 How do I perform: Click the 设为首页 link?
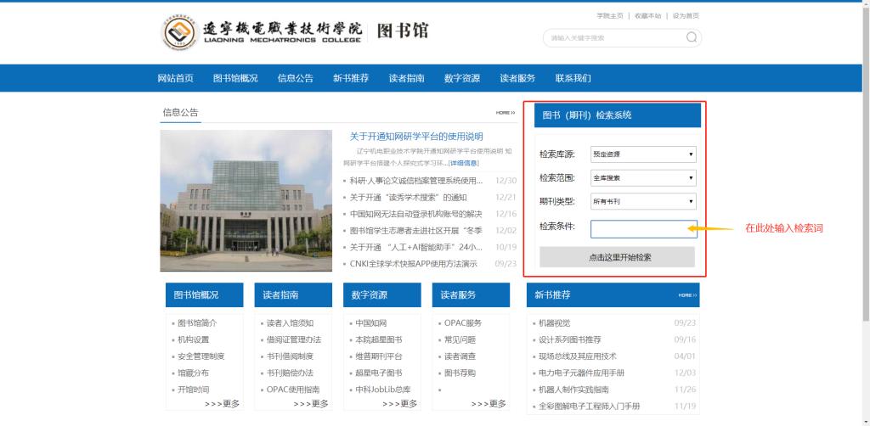686,16
